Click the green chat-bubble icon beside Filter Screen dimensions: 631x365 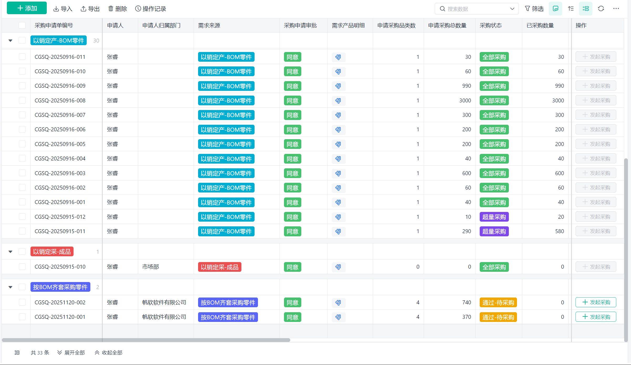point(555,9)
